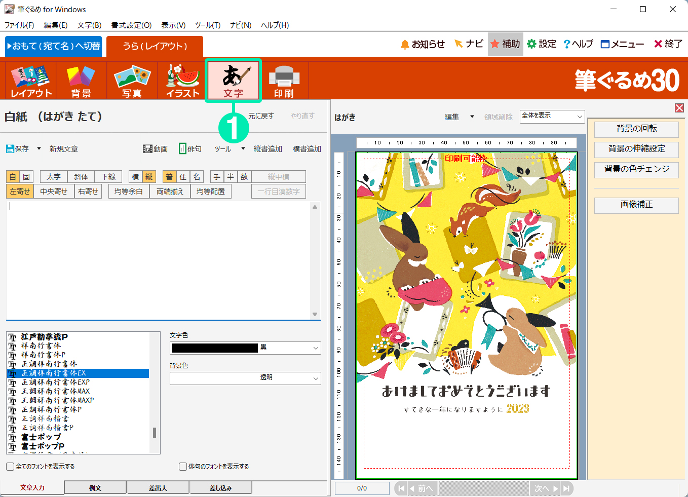The image size is (688, 497).
Task: Click the 背景の回転 button
Action: (x=636, y=129)
